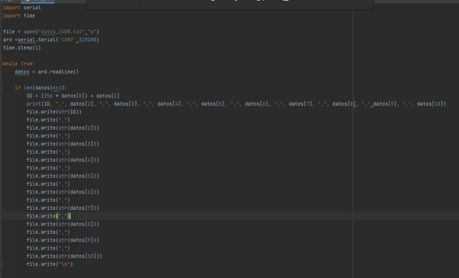Click the 'file.write(str(datos[2]))' line
Image resolution: width=459 pixels, height=278 pixels.
coord(63,128)
